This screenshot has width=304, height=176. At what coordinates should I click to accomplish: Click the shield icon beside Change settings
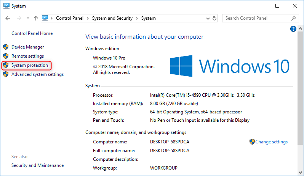252,142
